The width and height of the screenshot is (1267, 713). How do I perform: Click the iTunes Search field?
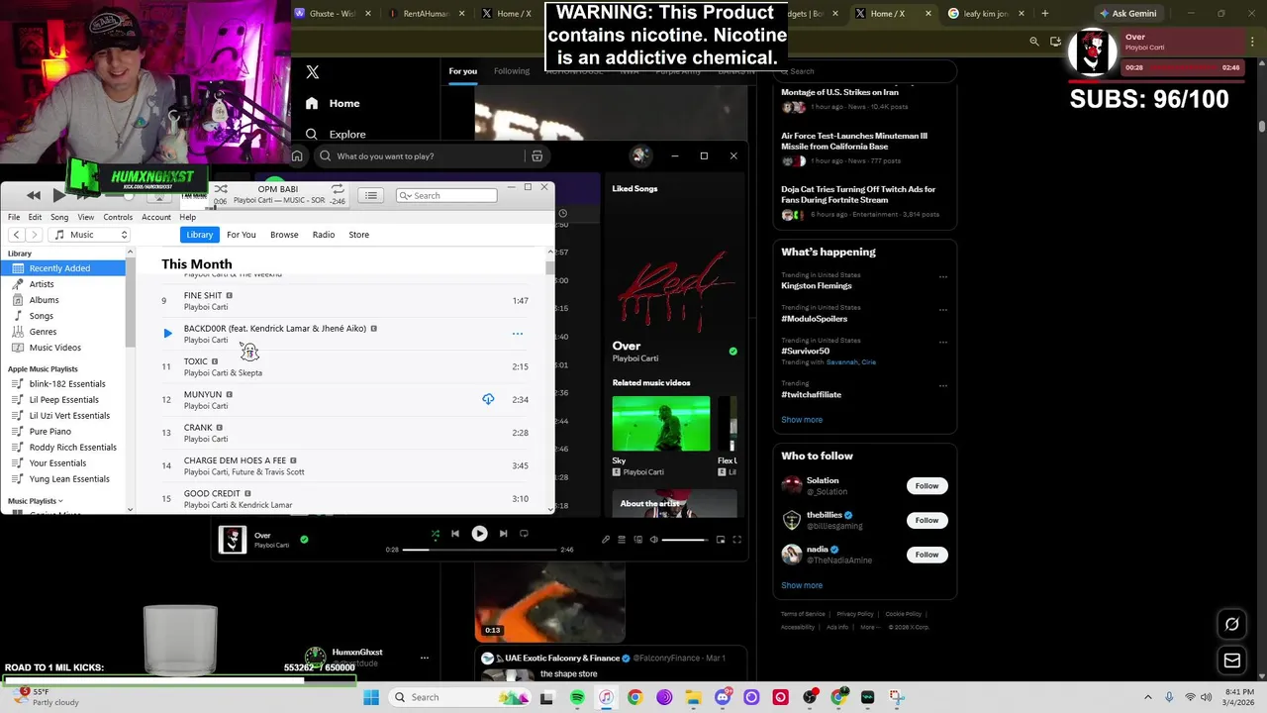tap(446, 195)
